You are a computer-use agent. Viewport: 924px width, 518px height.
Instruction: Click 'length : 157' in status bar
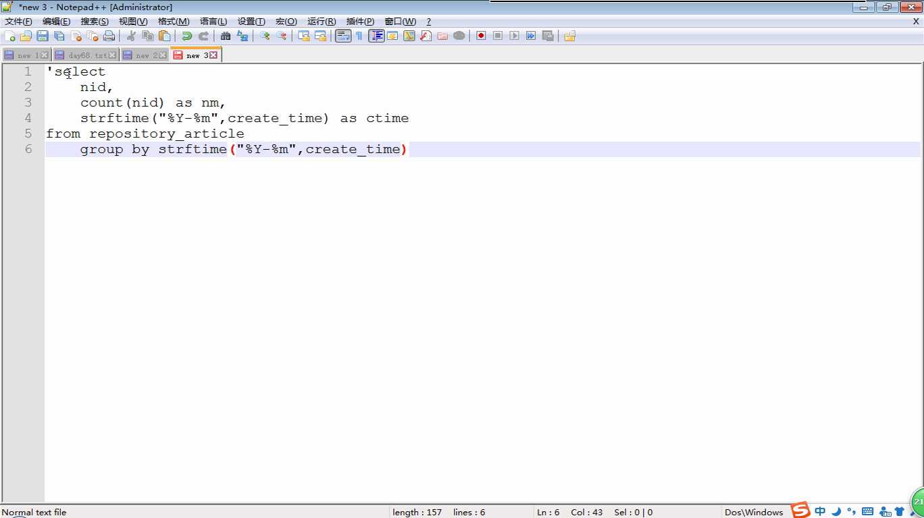(417, 512)
